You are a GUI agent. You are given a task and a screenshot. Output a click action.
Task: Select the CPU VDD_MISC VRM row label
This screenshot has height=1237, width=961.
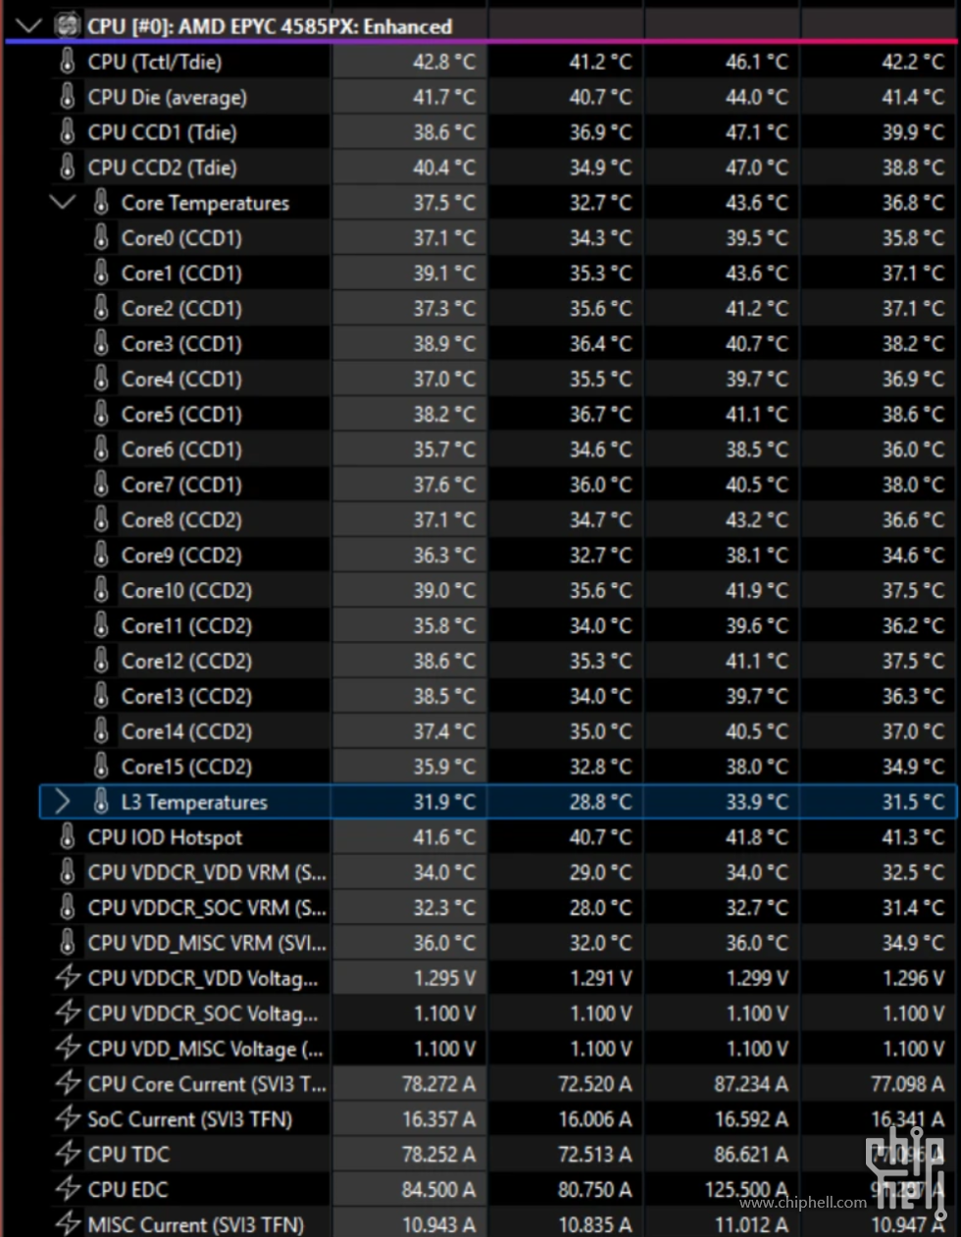point(207,944)
